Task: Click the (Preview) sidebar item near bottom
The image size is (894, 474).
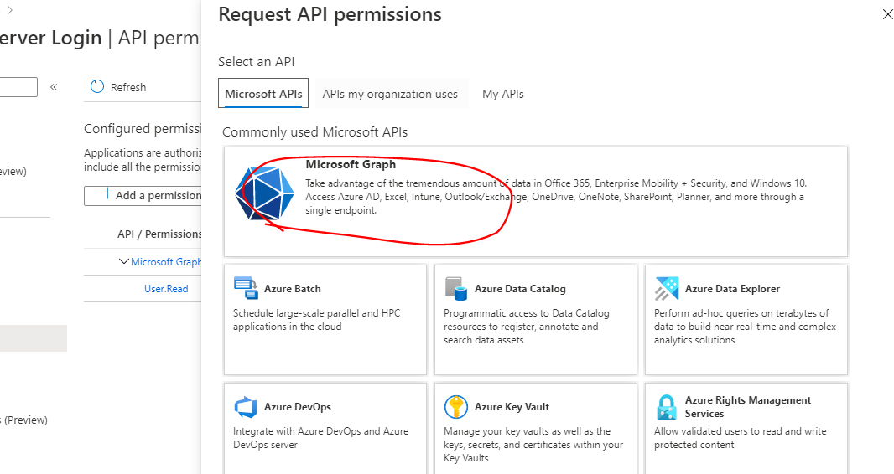Action: pyautogui.click(x=24, y=420)
